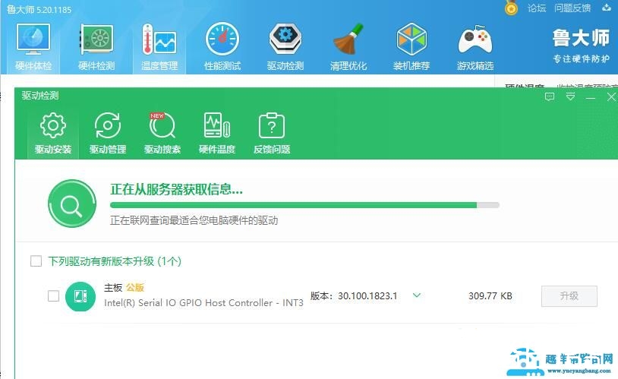This screenshot has width=618, height=379.
Task: Click the tray-style icon right of 问题反馈
Action: pos(606,8)
